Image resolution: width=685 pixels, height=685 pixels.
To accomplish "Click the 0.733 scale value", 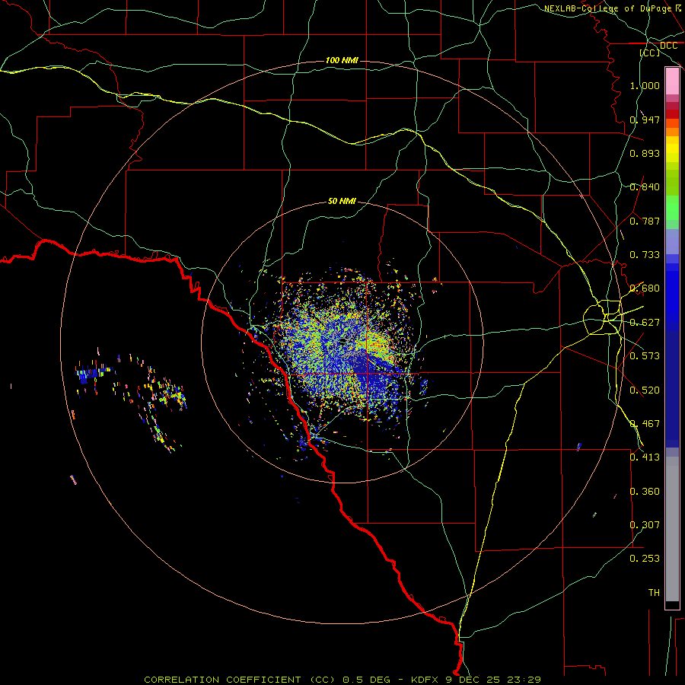I will 645,255.
